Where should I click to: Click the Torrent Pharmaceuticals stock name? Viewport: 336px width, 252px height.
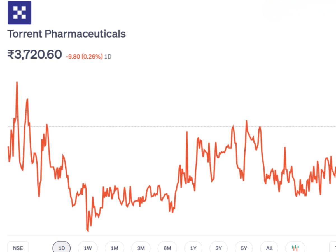[66, 34]
